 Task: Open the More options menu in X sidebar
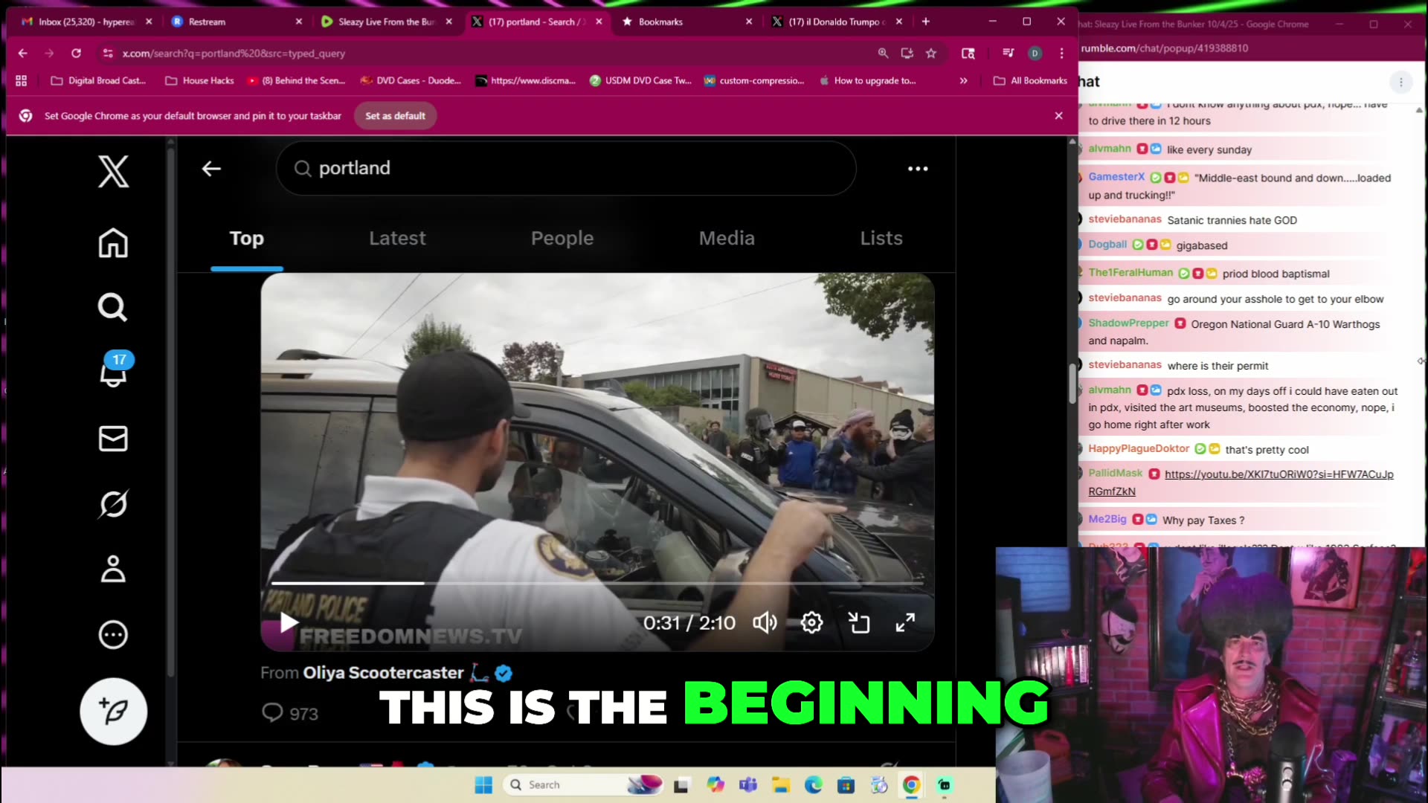(x=112, y=634)
